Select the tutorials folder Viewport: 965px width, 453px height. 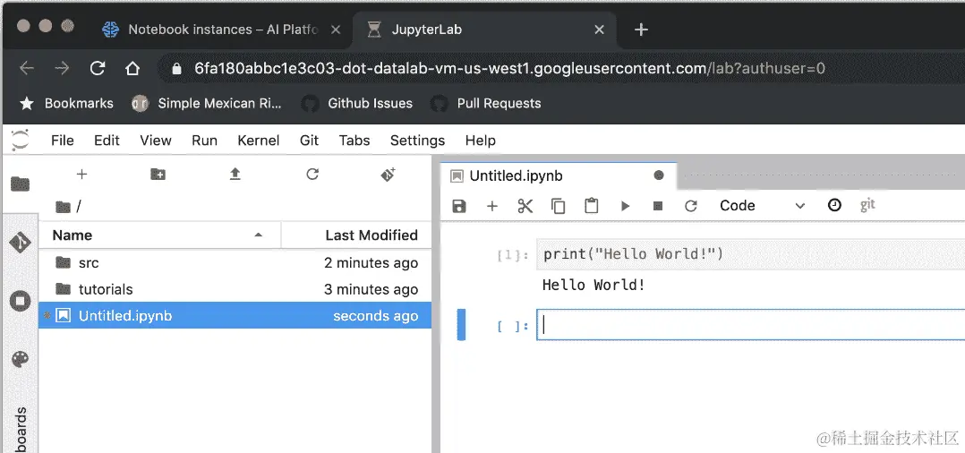point(235,289)
